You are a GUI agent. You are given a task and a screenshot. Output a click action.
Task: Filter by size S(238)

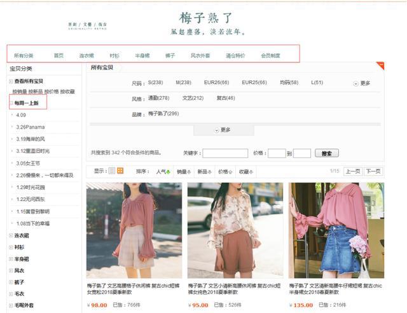click(x=155, y=83)
